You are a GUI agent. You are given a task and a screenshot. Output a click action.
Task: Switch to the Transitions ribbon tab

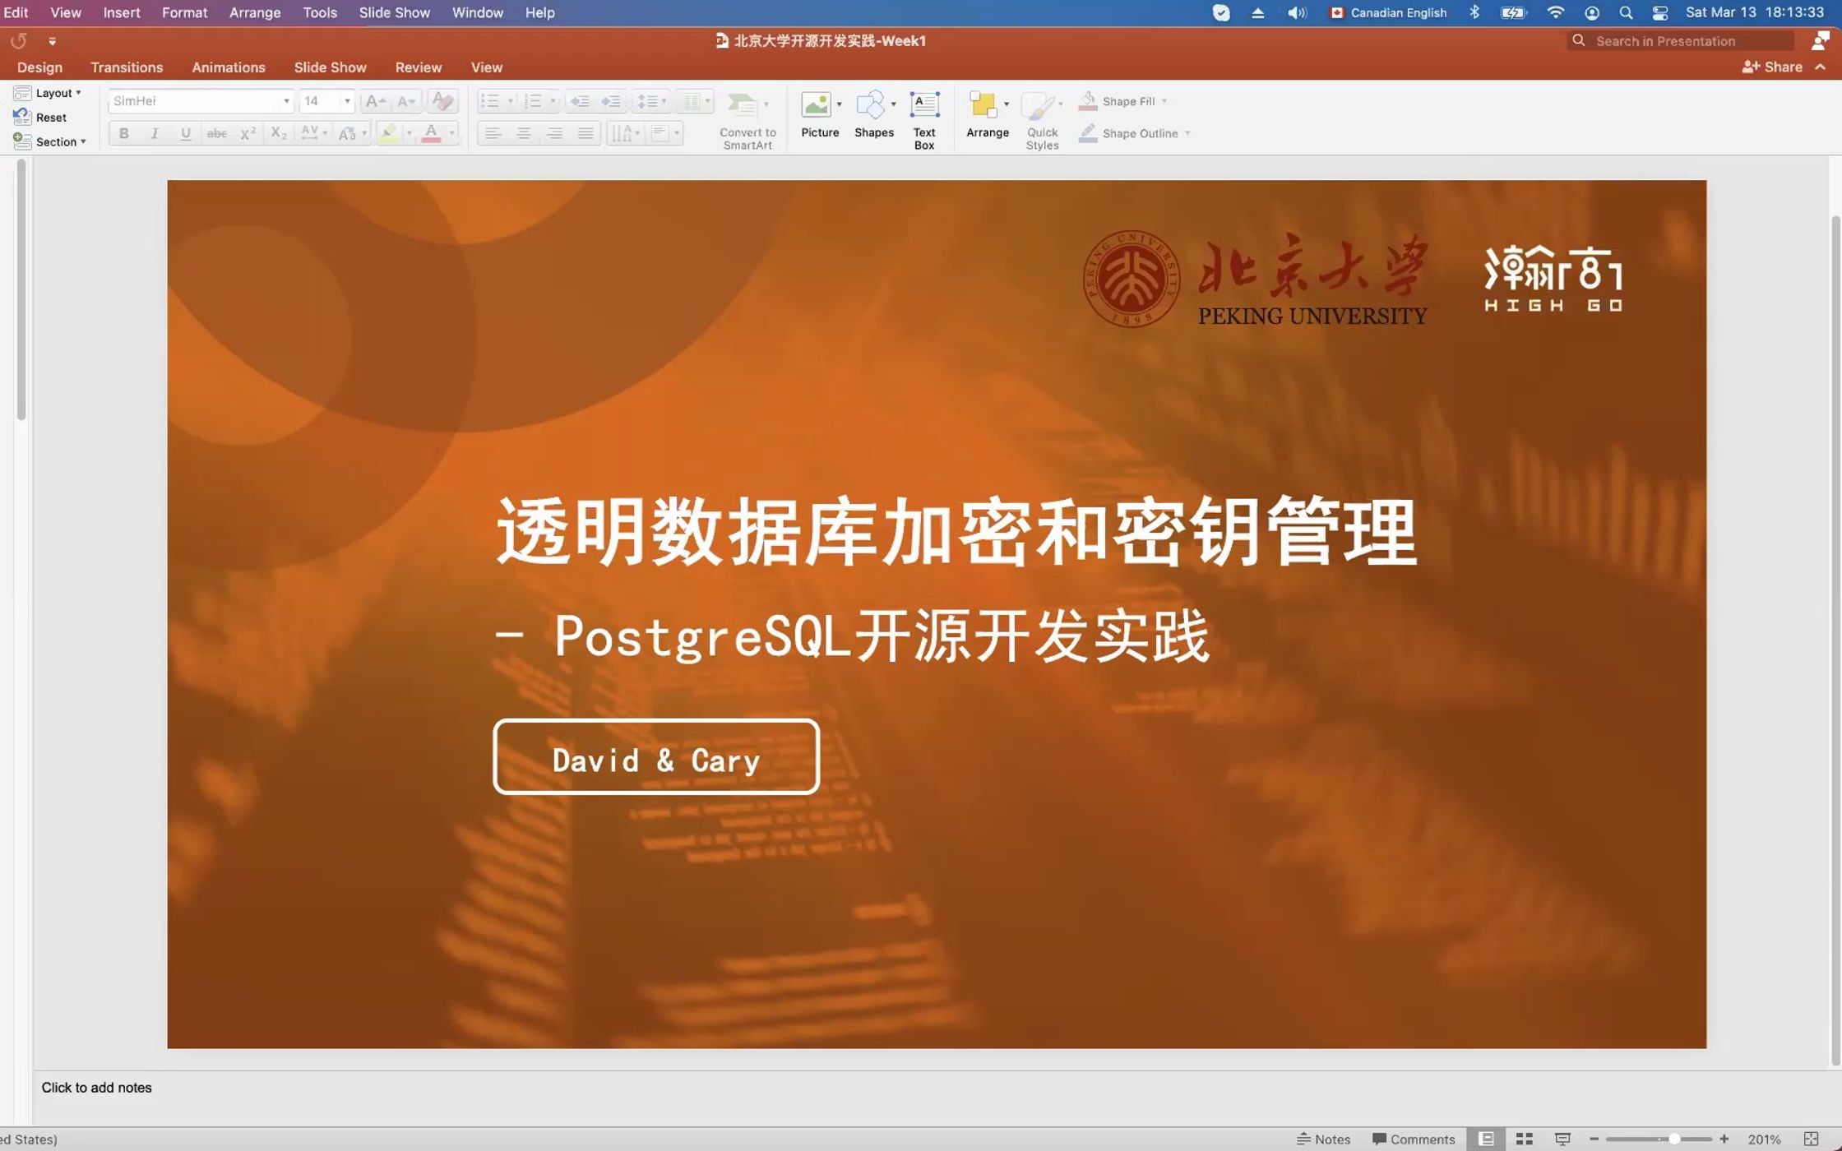127,67
